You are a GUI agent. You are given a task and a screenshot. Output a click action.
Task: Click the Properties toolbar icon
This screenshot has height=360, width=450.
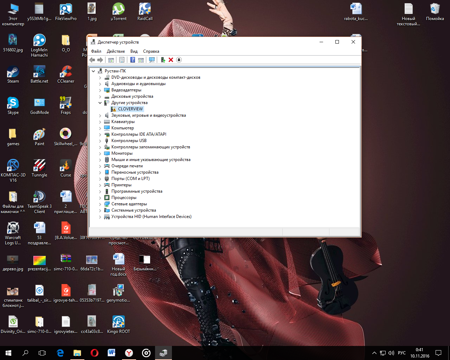coord(122,60)
